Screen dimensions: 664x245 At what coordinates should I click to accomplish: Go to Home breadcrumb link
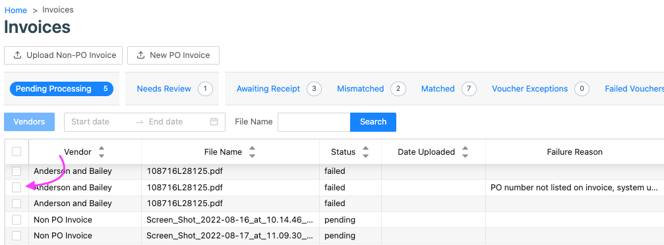(16, 10)
